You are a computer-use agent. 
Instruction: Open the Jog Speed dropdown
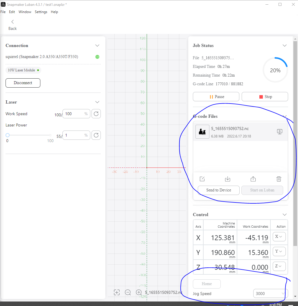tap(270, 294)
